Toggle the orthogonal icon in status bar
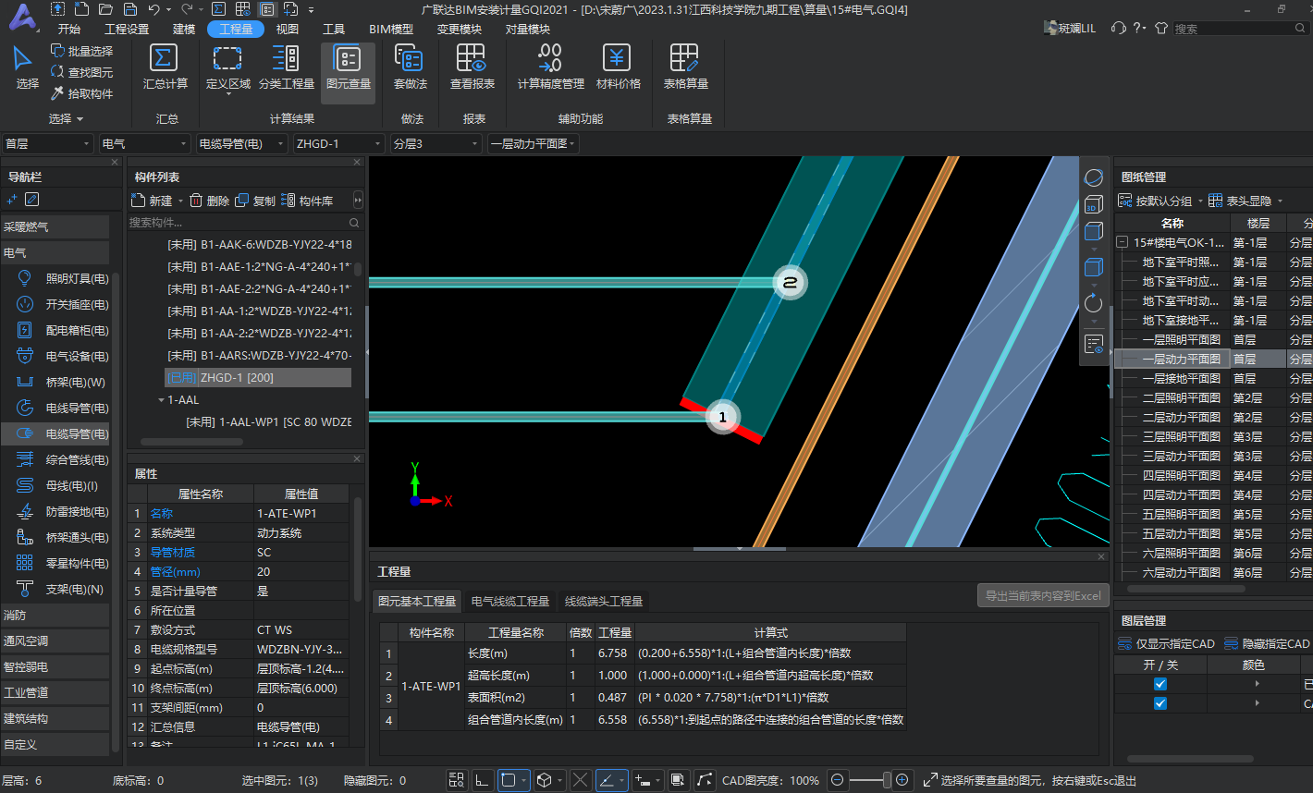Screen dimensions: 1313x793 click(x=482, y=780)
